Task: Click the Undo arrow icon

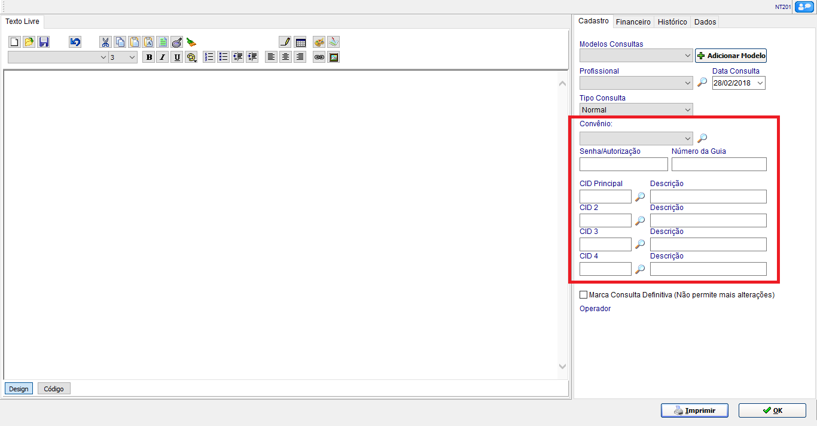Action: [x=75, y=42]
